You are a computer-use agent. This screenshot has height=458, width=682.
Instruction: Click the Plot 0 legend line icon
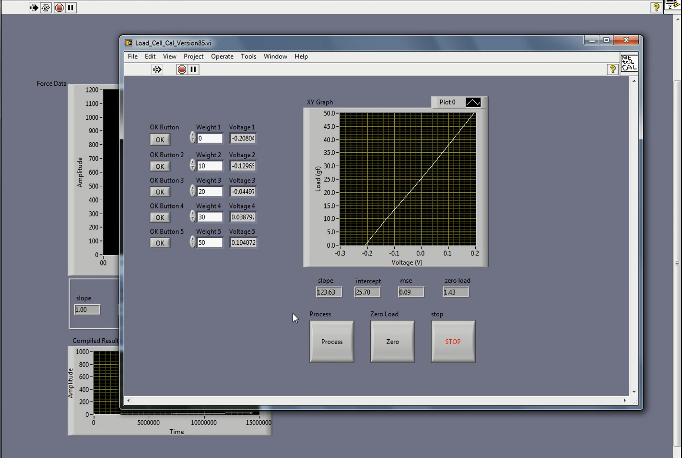(473, 103)
